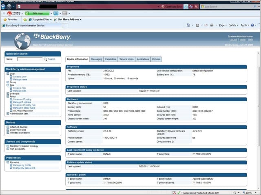Click the Home icon in command bar
This screenshot has height=195, width=261.
[x=188, y=25]
